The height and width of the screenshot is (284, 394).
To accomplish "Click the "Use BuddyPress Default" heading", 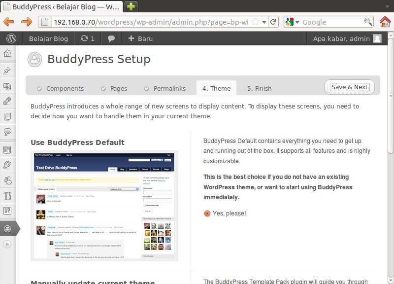I will 77,142.
